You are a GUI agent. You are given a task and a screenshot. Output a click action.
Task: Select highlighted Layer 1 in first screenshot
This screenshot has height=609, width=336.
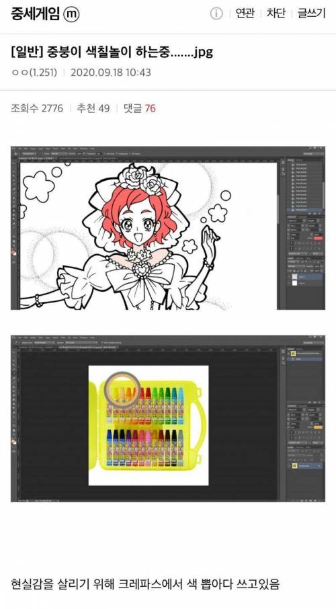[305, 276]
